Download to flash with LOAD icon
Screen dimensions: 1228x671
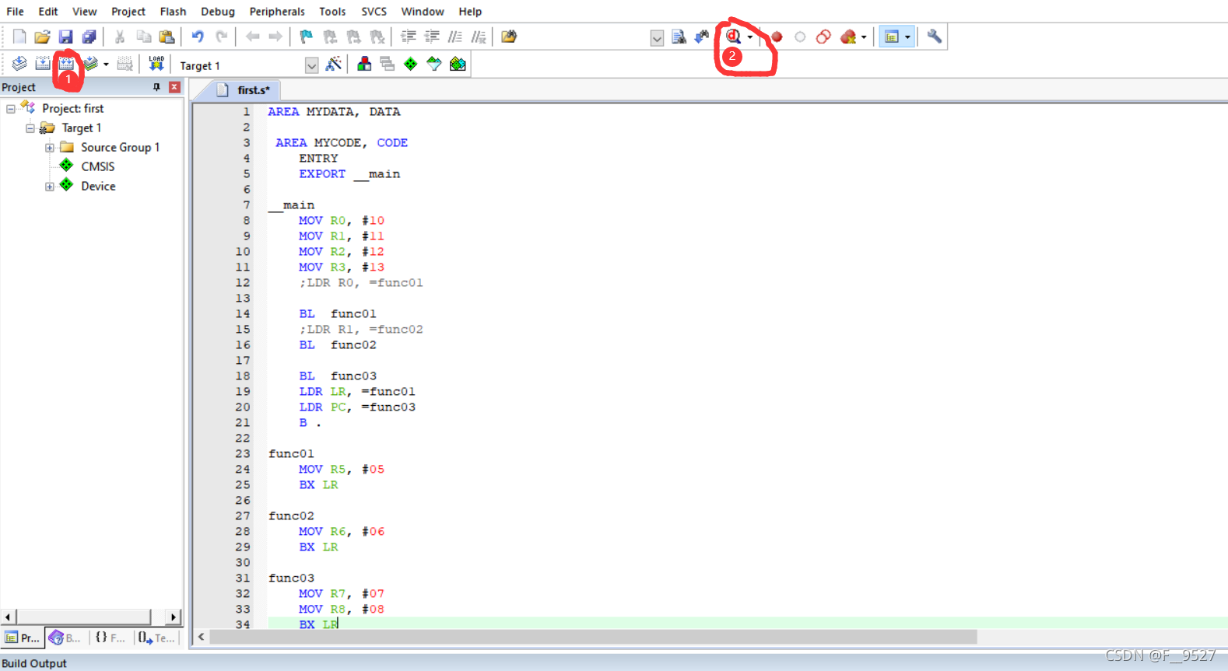point(156,64)
